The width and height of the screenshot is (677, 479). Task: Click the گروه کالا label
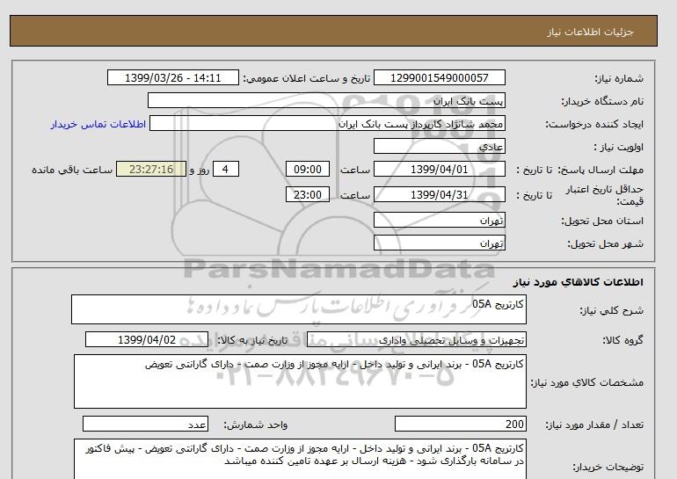click(623, 340)
